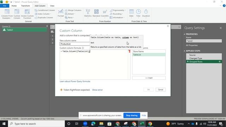Open the Standard number operations

[x=96, y=14]
